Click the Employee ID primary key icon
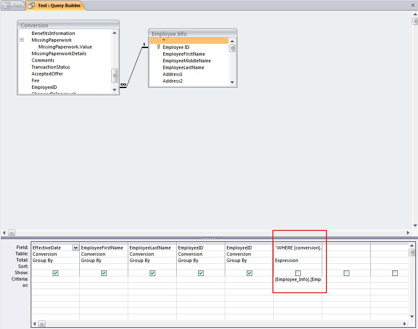Image resolution: width=418 pixels, height=329 pixels. tap(159, 47)
